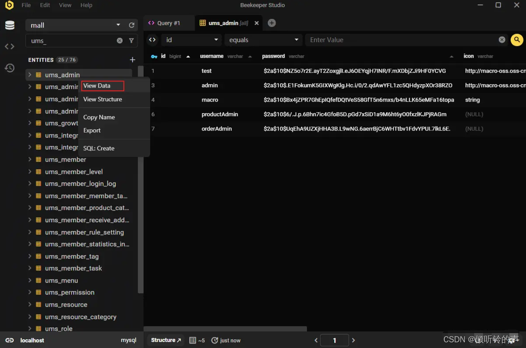Expand the ums_permission table node

pyautogui.click(x=29, y=292)
